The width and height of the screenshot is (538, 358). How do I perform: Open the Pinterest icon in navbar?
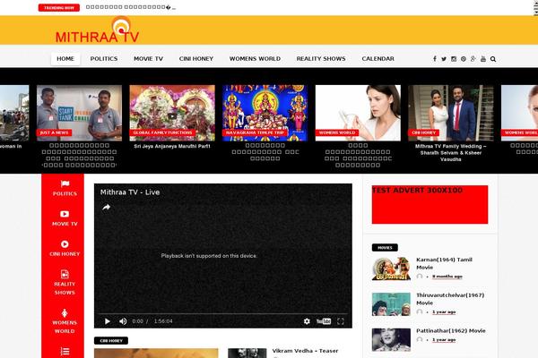tap(464, 59)
